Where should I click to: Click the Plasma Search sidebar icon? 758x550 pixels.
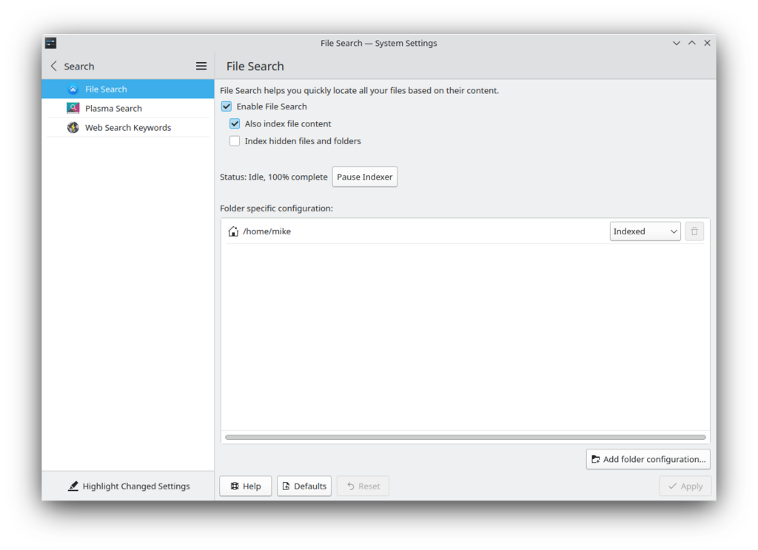(x=73, y=109)
